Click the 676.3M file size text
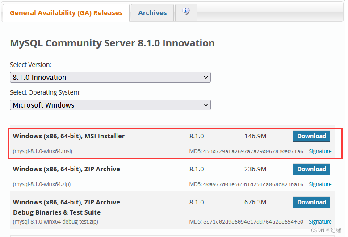 click(255, 202)
